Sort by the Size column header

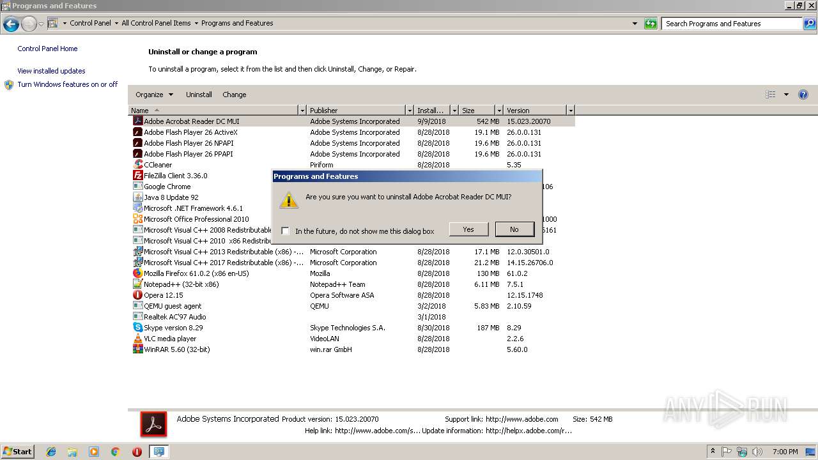(477, 111)
